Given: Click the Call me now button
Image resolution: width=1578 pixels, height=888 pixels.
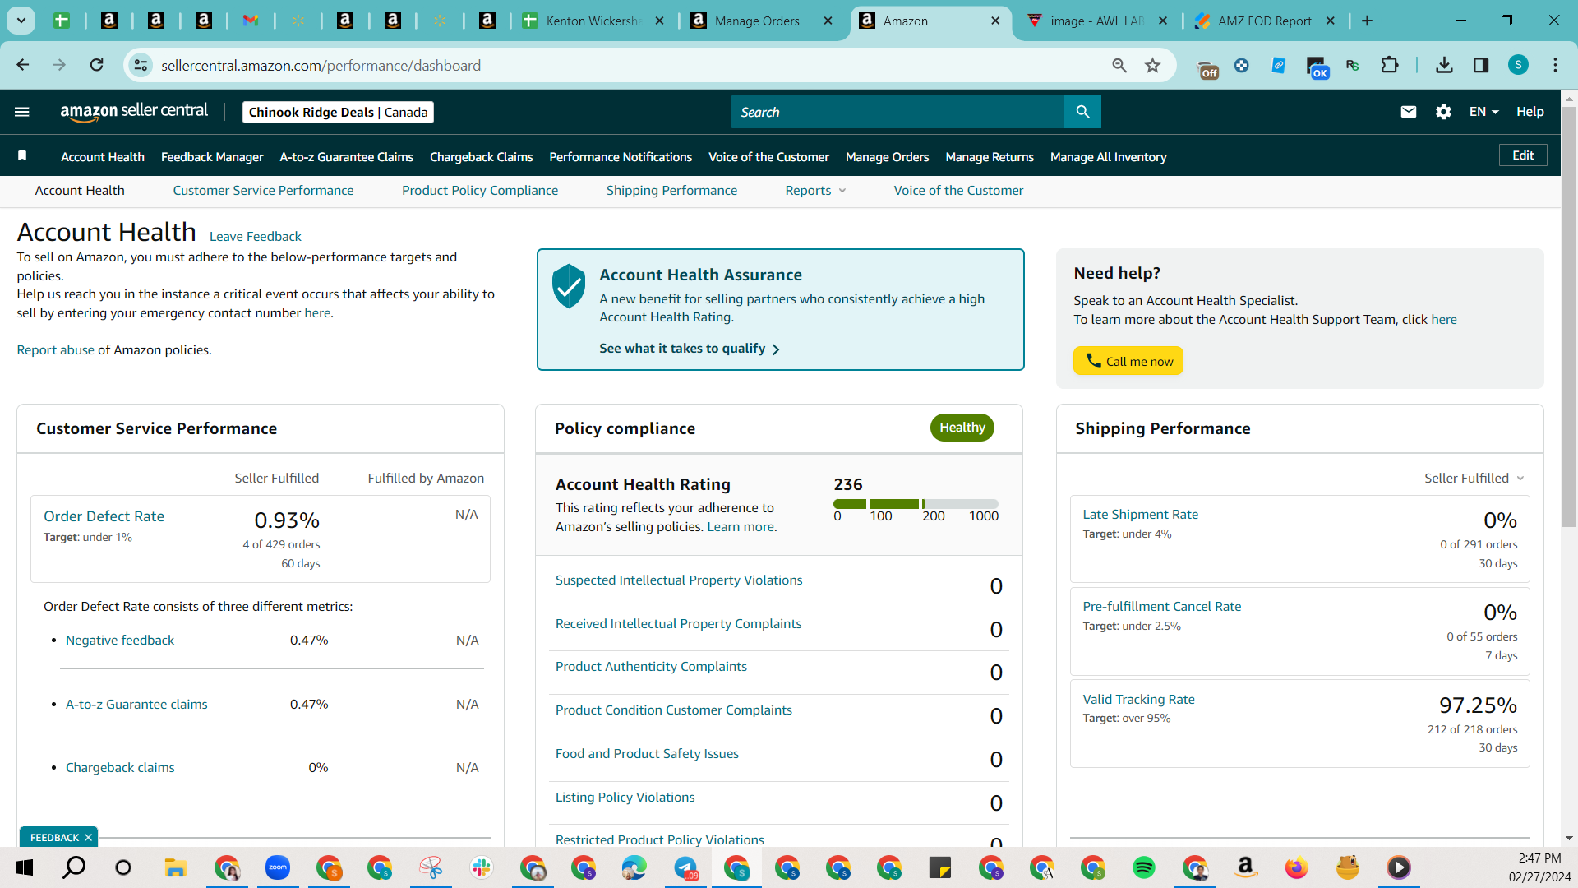Looking at the screenshot, I should click(x=1128, y=361).
